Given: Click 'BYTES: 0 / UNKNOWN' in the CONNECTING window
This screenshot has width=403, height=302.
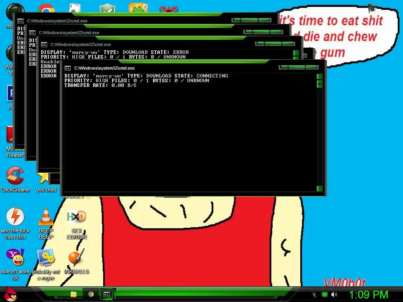Looking at the screenshot, I should click(181, 81).
